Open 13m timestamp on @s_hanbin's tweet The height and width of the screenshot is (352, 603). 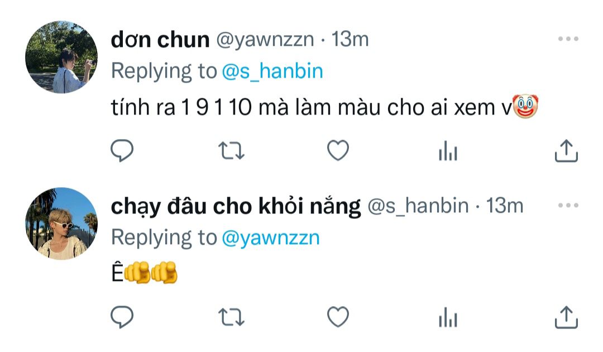coord(505,206)
